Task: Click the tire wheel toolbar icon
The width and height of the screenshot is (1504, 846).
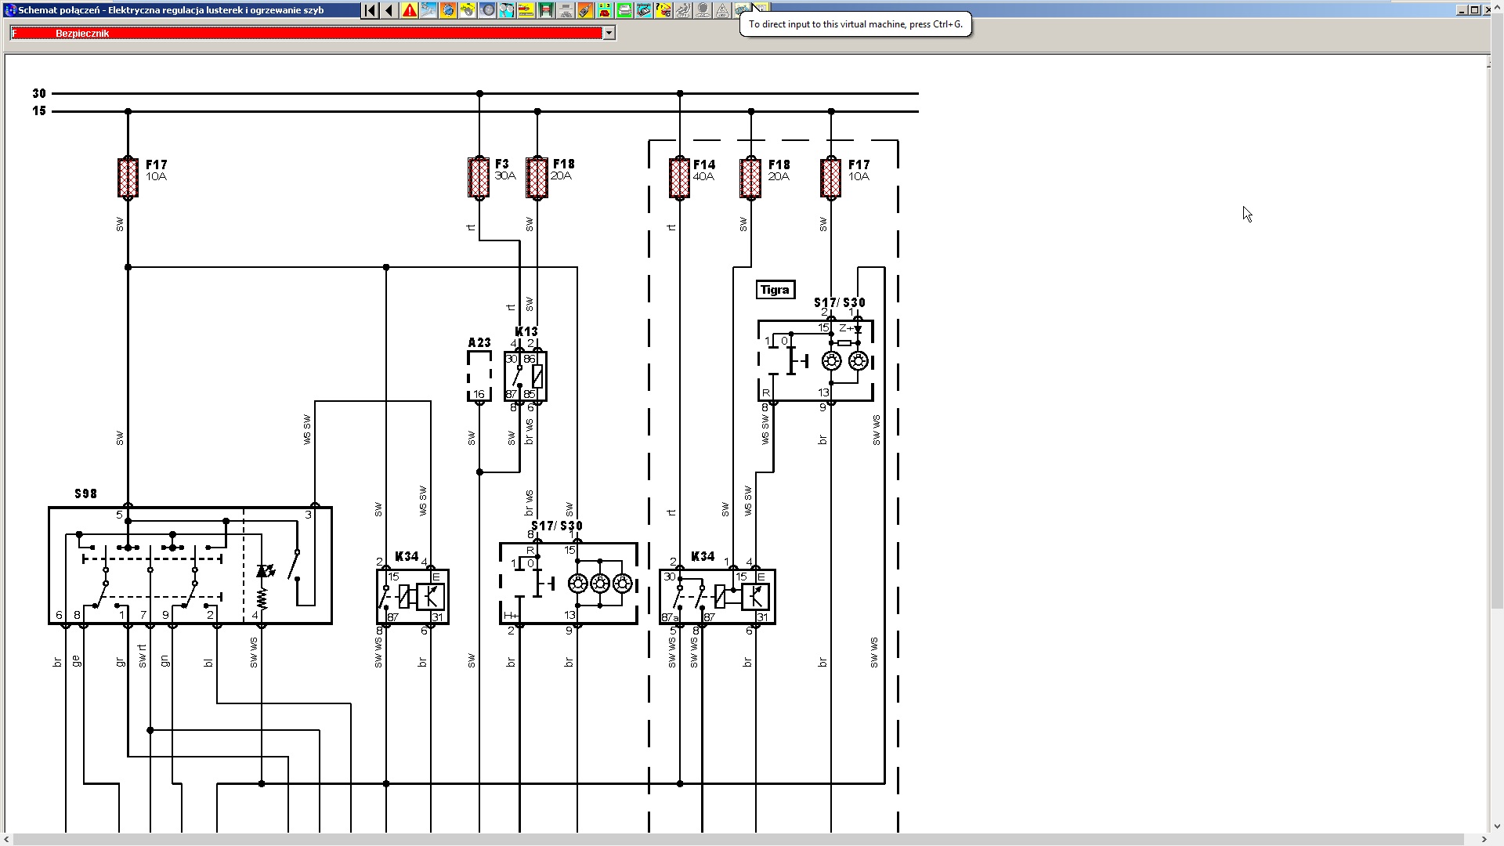Action: [x=487, y=10]
